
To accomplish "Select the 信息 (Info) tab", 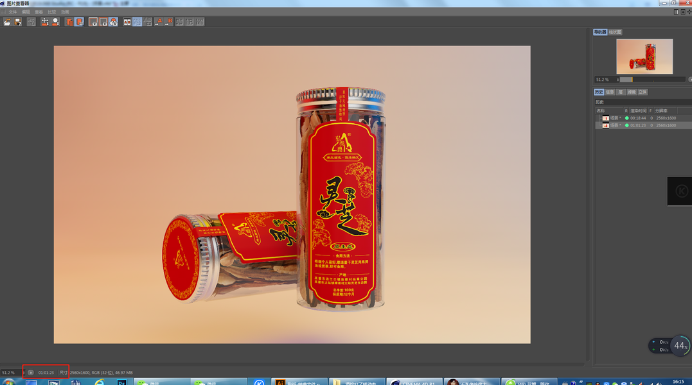I will click(x=610, y=92).
